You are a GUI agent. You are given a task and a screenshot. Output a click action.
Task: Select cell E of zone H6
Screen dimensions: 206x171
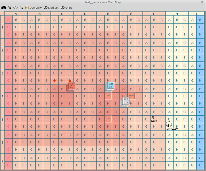[x=177, y=142]
